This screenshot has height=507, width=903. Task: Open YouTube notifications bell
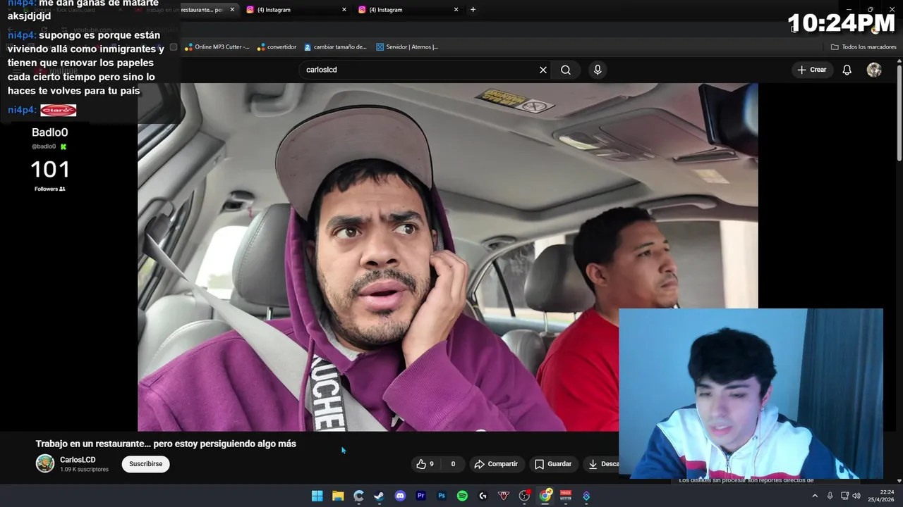tap(847, 70)
